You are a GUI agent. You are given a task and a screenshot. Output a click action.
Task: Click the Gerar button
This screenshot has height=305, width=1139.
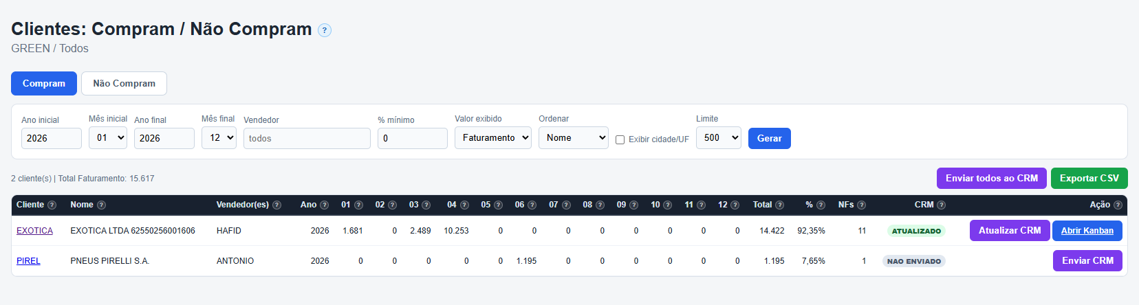click(x=770, y=138)
